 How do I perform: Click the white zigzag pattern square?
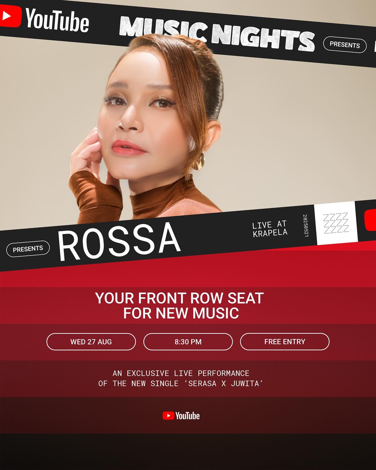pyautogui.click(x=336, y=223)
